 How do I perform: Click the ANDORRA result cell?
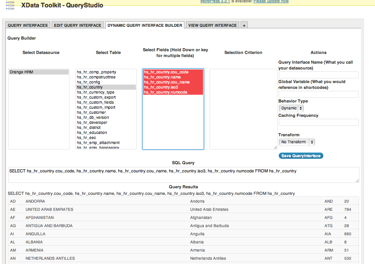35,201
